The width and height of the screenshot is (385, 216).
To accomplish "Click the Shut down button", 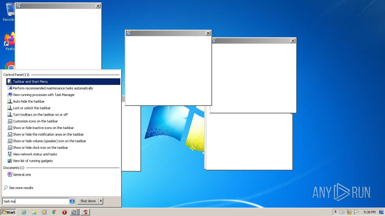I will pyautogui.click(x=88, y=201).
